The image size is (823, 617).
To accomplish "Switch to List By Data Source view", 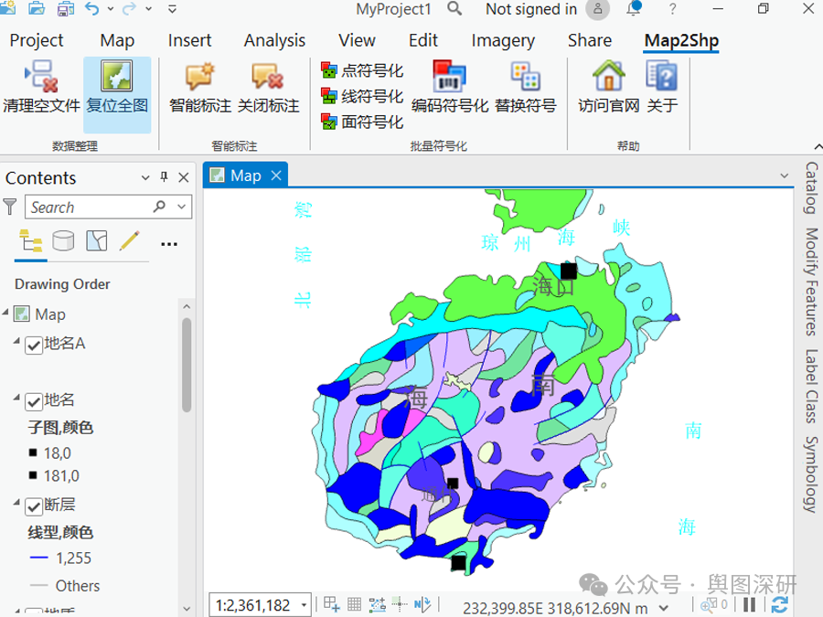I will (63, 241).
